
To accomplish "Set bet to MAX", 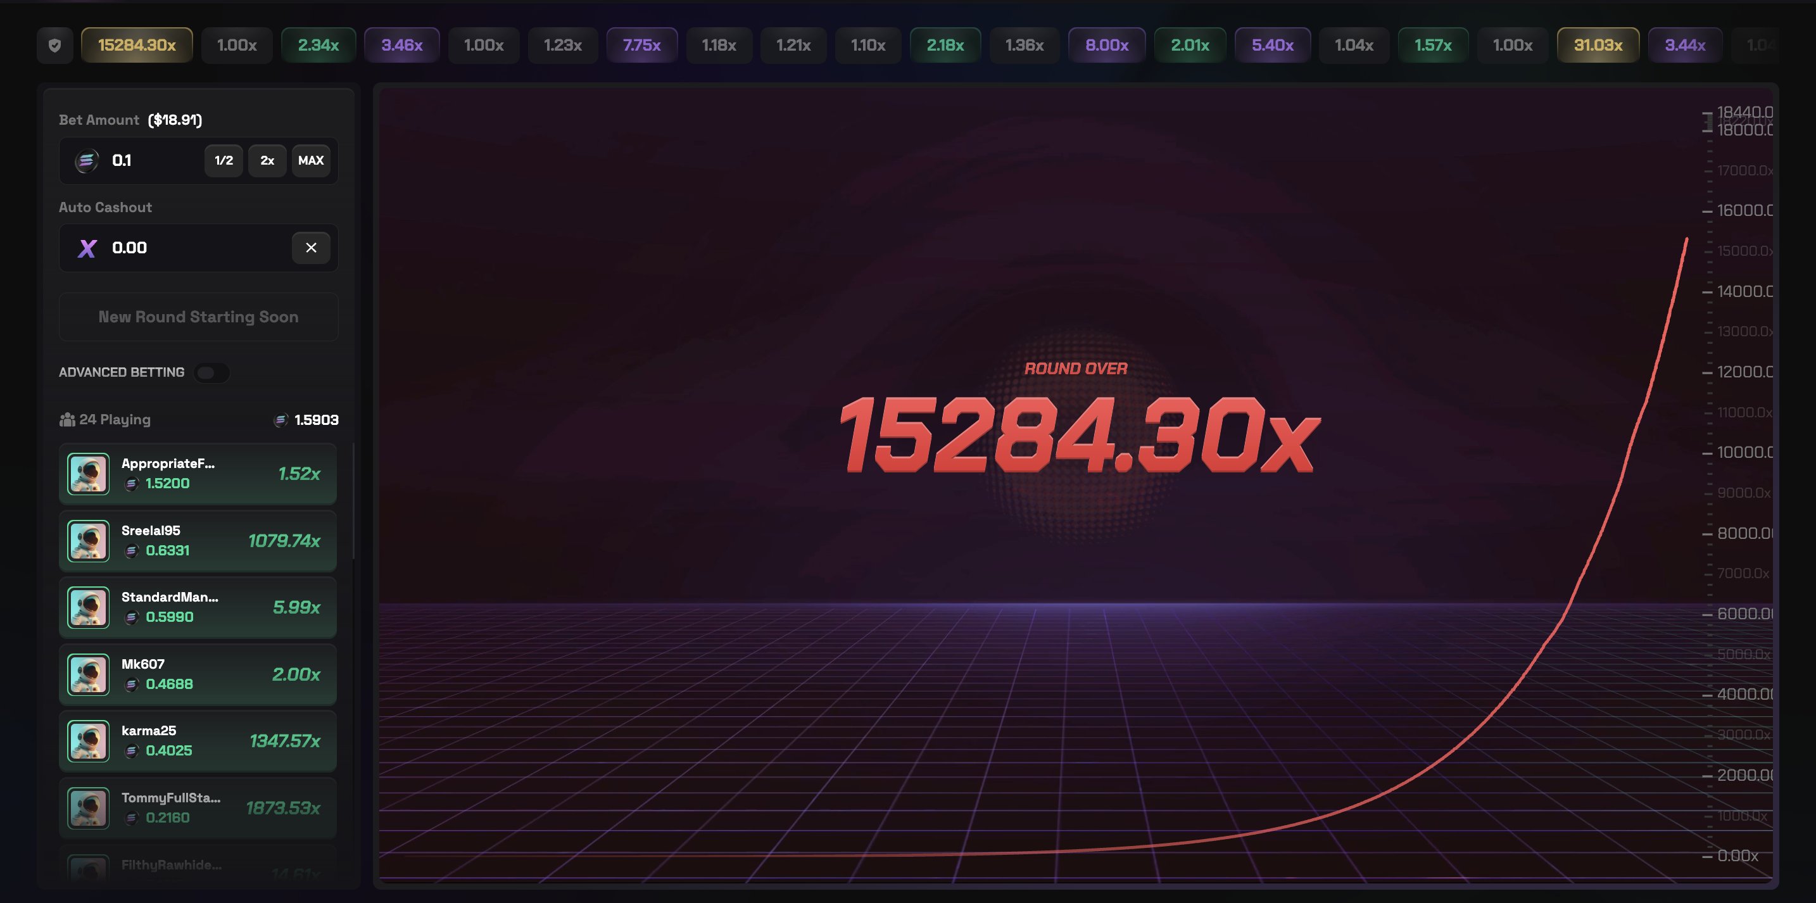I will [x=311, y=161].
